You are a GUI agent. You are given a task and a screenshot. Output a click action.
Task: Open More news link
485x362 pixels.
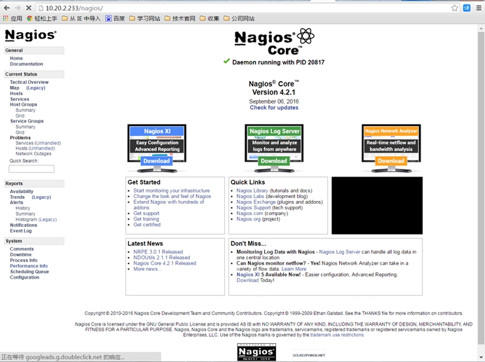pos(148,269)
